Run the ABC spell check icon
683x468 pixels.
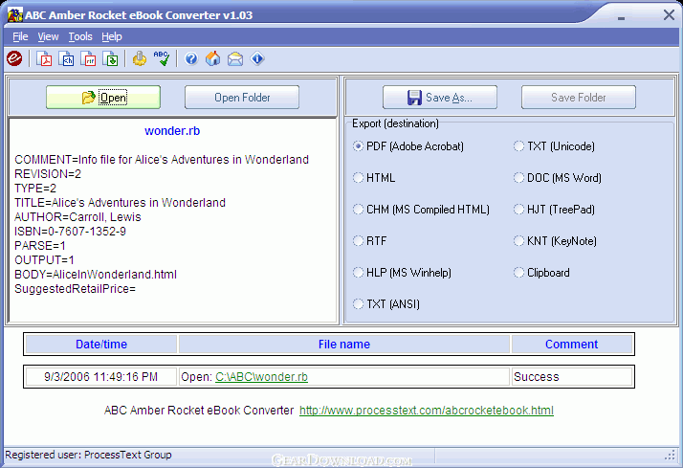[x=162, y=58]
